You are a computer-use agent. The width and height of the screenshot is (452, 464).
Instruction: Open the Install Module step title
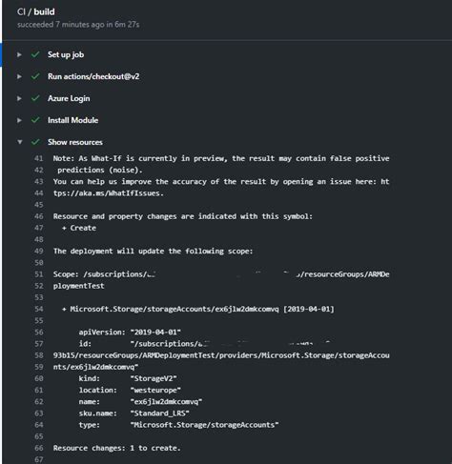72,120
